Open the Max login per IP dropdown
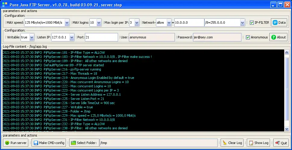The height and width of the screenshot is (150, 292). [137, 22]
